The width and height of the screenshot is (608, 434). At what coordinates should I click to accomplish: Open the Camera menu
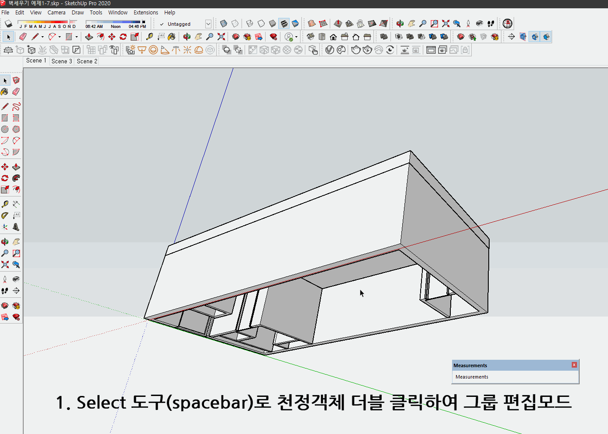click(56, 13)
